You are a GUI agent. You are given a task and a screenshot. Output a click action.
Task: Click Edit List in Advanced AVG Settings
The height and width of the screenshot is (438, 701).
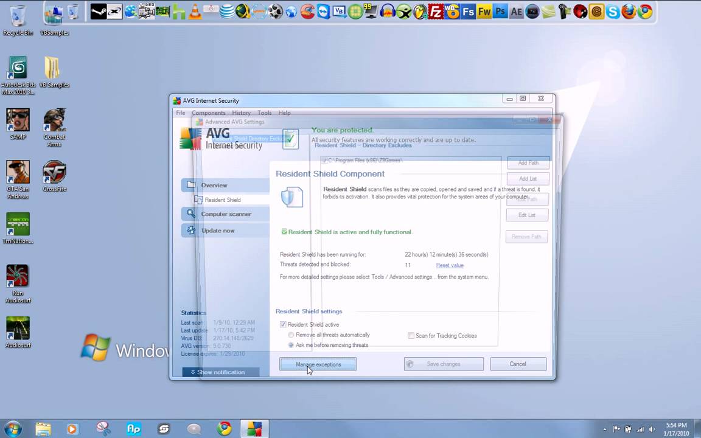pos(527,215)
